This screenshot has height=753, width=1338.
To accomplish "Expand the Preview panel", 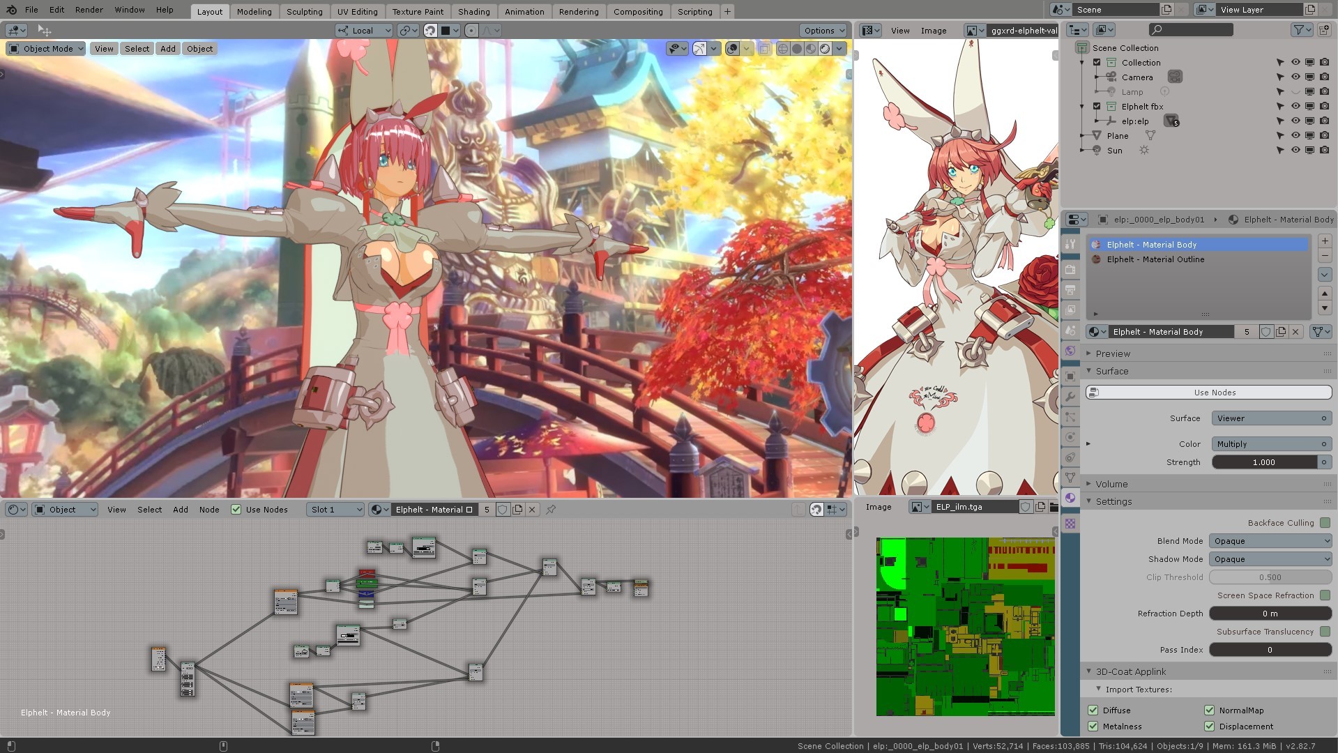I will (1112, 353).
